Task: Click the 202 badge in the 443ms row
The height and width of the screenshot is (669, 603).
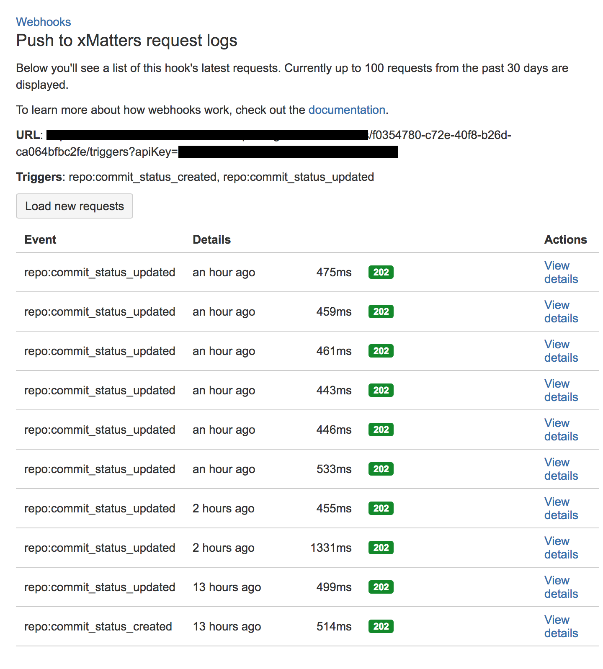Action: [x=381, y=390]
